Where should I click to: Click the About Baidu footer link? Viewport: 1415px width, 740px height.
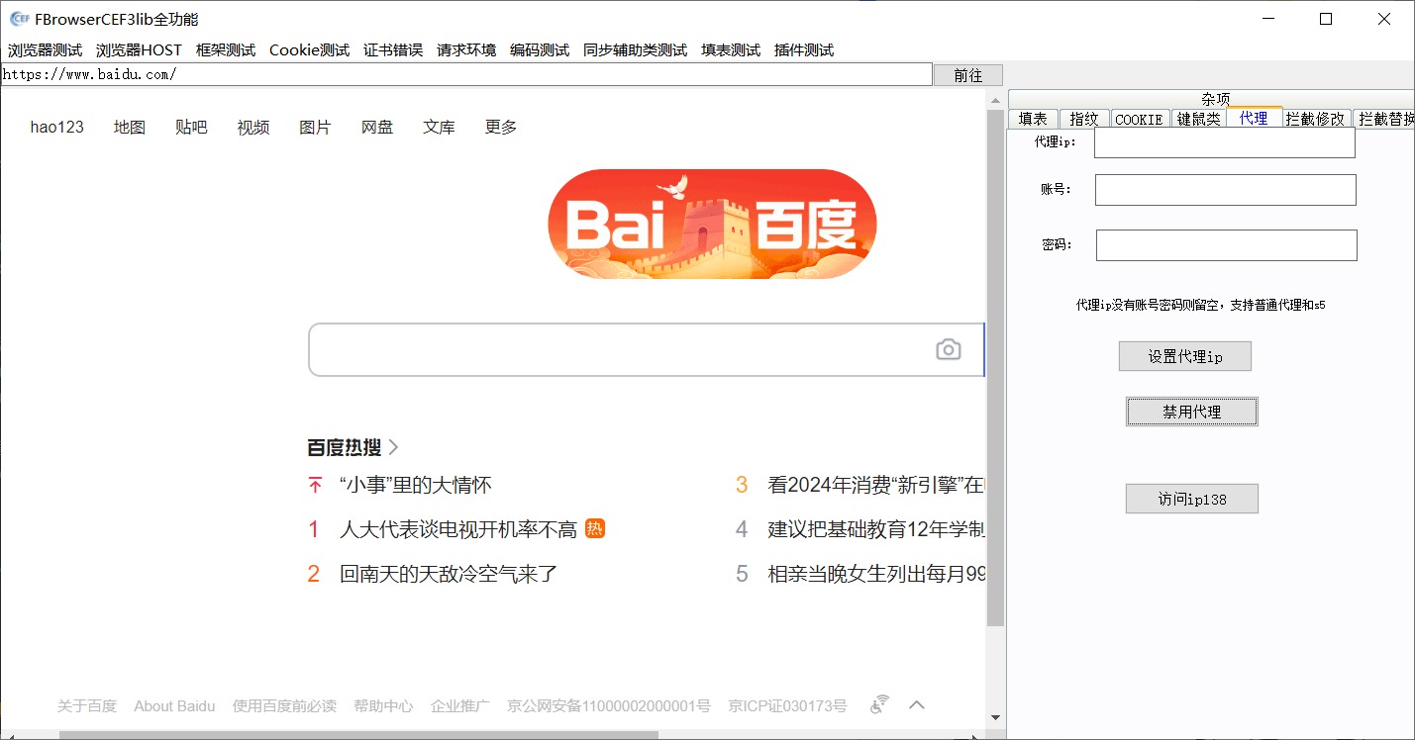[174, 705]
